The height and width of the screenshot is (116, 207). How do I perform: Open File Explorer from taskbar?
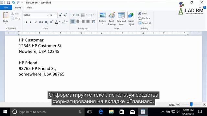pos(111,112)
